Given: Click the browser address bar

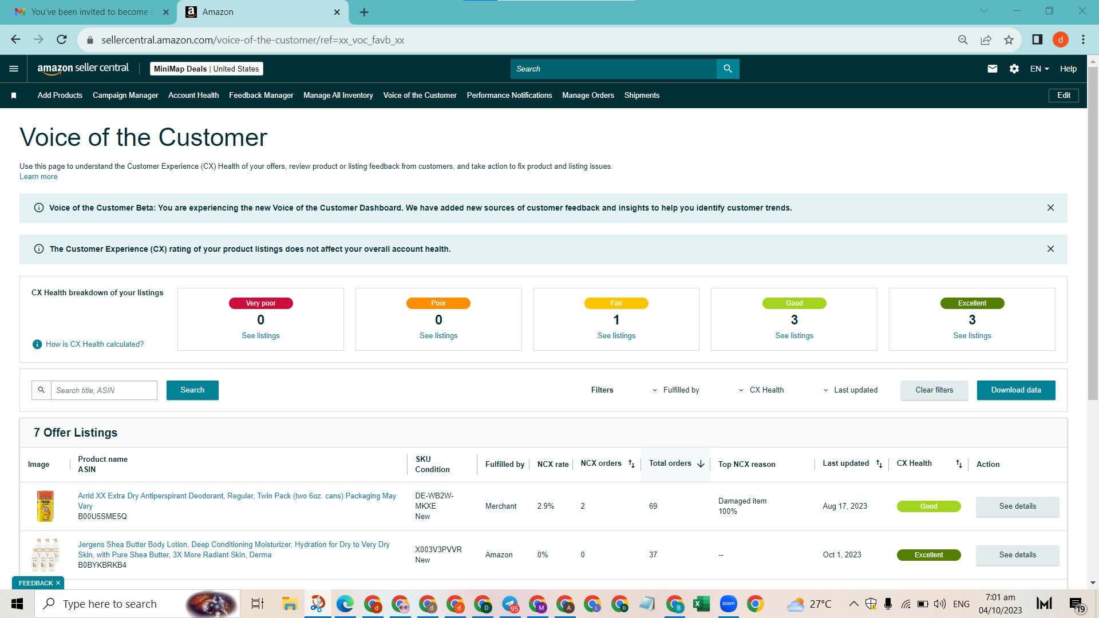Looking at the screenshot, I should 515,40.
